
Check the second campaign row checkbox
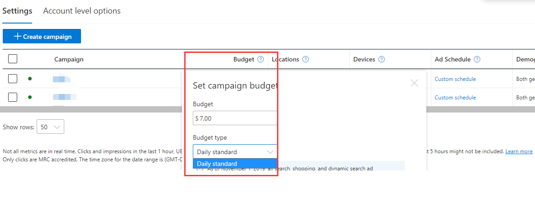click(x=13, y=97)
